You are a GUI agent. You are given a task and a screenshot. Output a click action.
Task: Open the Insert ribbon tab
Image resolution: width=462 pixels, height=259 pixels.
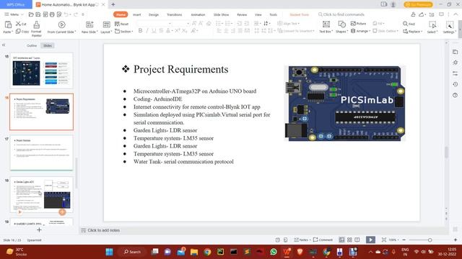click(136, 14)
